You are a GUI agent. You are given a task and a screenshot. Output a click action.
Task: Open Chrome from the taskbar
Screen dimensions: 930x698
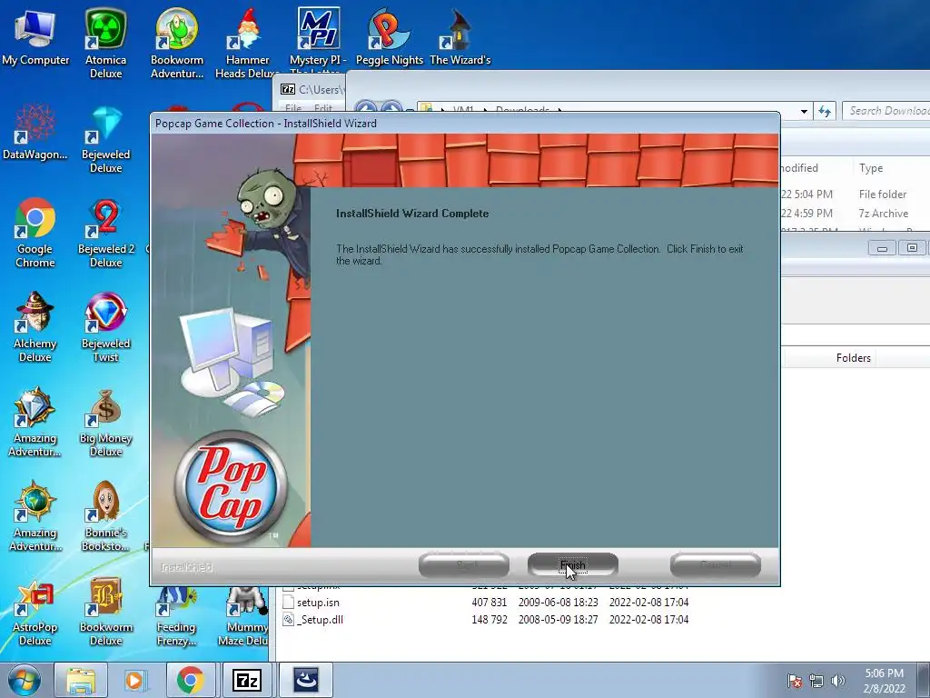pyautogui.click(x=190, y=680)
